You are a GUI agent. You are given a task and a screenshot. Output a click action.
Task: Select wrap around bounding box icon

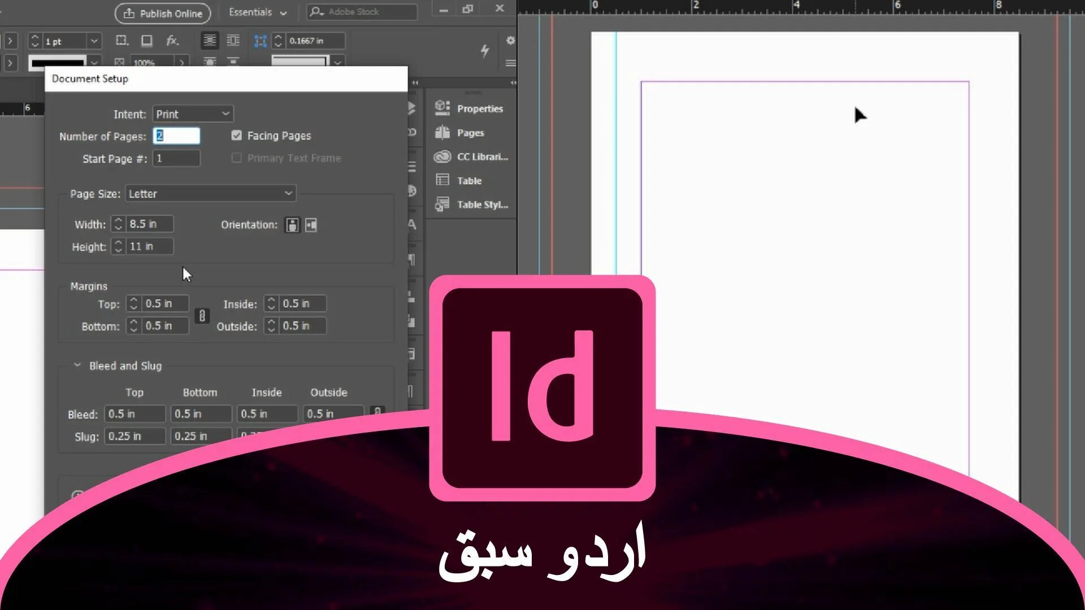point(233,41)
